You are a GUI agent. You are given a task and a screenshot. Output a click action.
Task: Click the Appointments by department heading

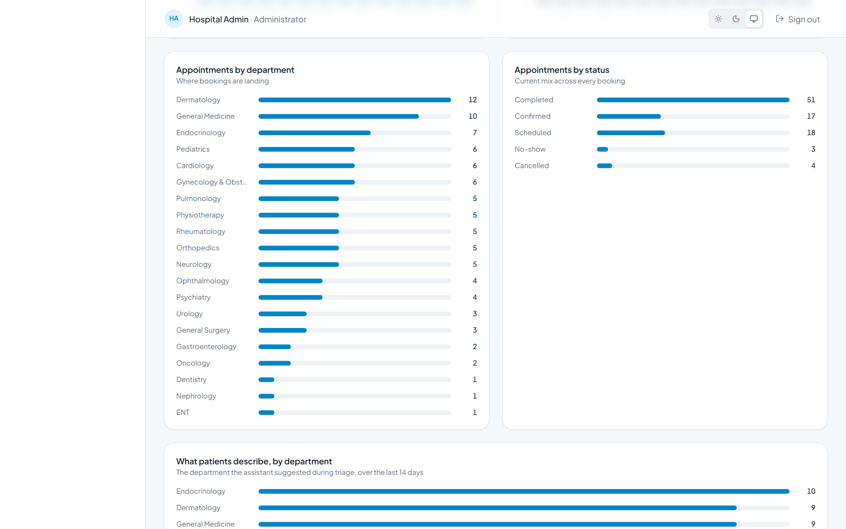(x=235, y=70)
